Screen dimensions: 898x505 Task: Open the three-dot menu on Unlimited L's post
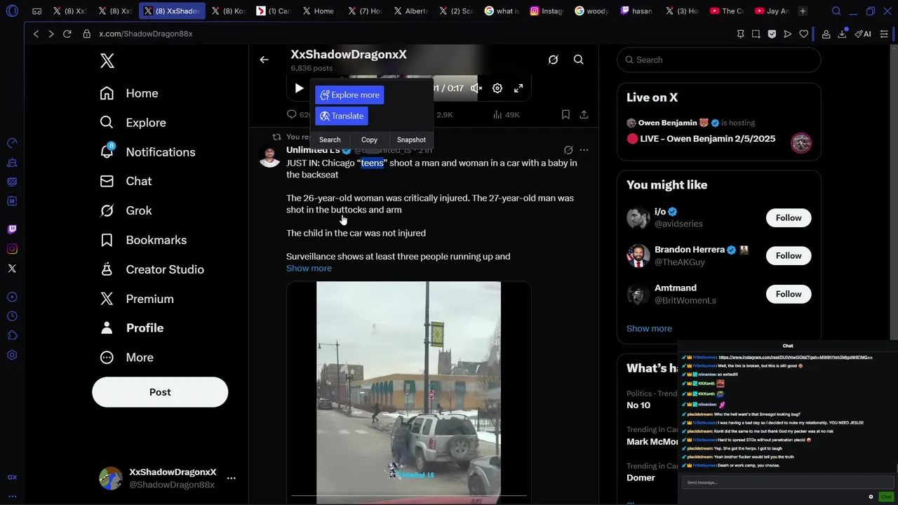point(584,150)
